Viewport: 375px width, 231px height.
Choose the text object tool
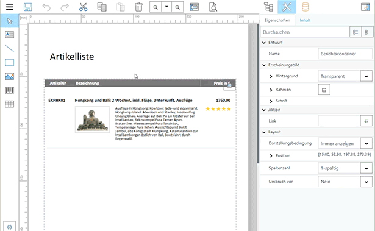tap(10, 35)
